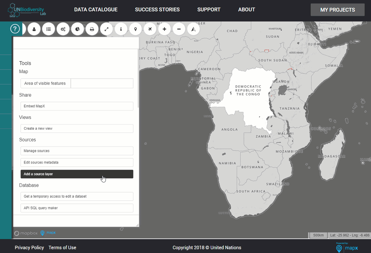Reset north with the compass arrow icon

point(193,29)
